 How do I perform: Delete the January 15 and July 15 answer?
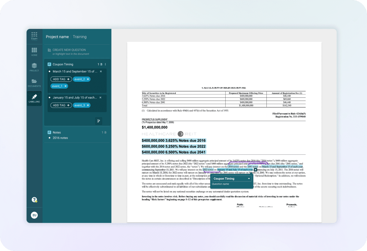[101, 98]
